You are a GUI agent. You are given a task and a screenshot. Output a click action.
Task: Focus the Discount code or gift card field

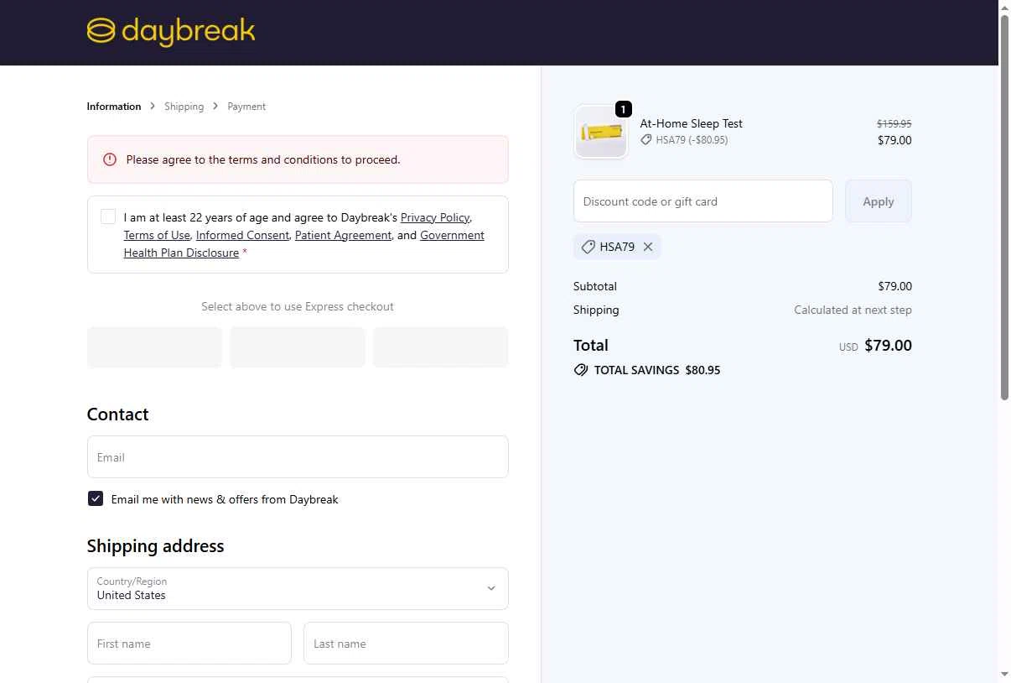703,201
